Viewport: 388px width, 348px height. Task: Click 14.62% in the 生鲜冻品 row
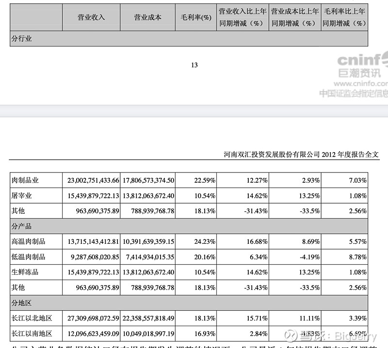(x=257, y=272)
